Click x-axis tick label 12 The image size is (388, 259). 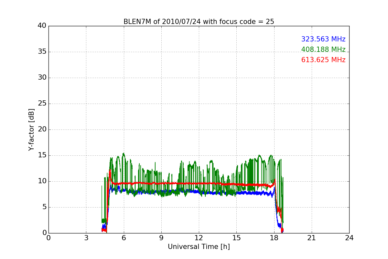199,238
